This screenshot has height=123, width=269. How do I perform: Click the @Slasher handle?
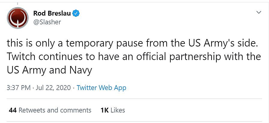47,22
